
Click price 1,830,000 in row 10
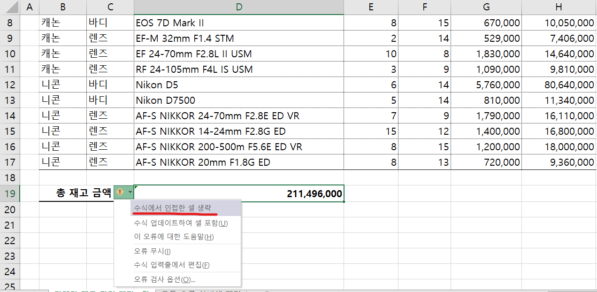486,54
